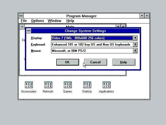
Task: Click the Change System Settings title bar
Action: tap(85, 31)
